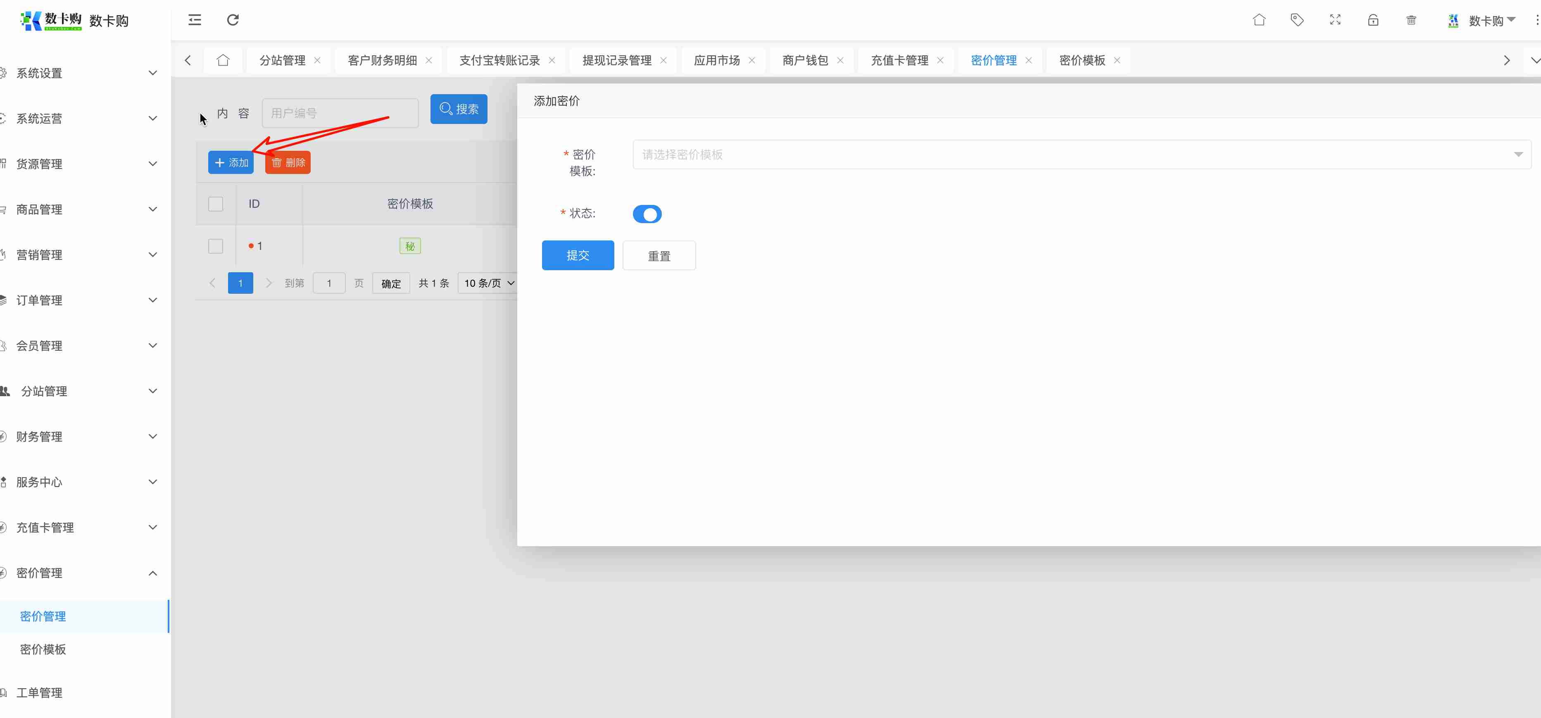Check the checkbox for row ID 1
This screenshot has height=718, width=1541.
tap(215, 246)
